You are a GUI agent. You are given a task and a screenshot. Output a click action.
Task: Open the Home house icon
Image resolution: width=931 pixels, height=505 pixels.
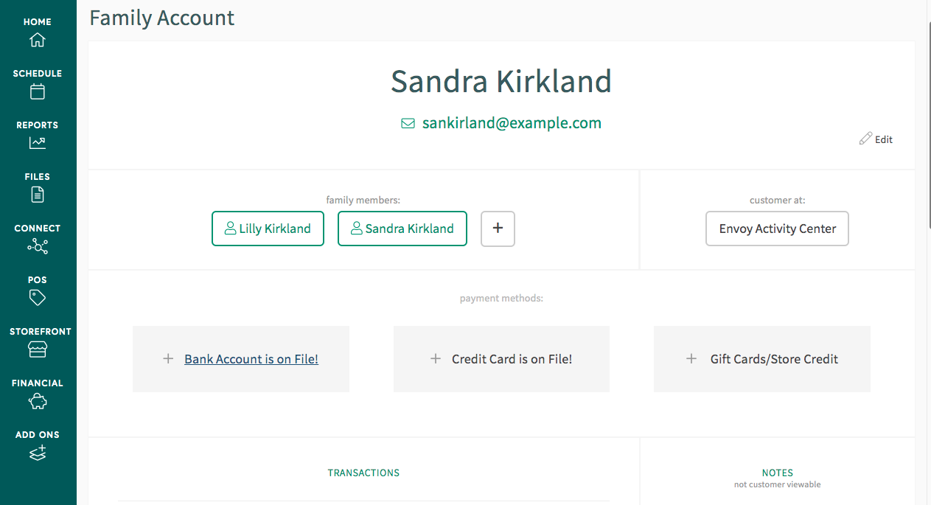coord(38,40)
